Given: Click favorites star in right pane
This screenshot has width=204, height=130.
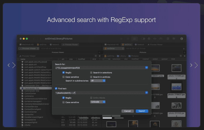Looking at the screenshot, I should [x=184, y=56].
